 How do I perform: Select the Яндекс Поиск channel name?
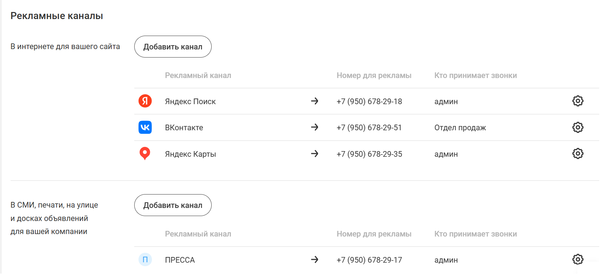(190, 102)
